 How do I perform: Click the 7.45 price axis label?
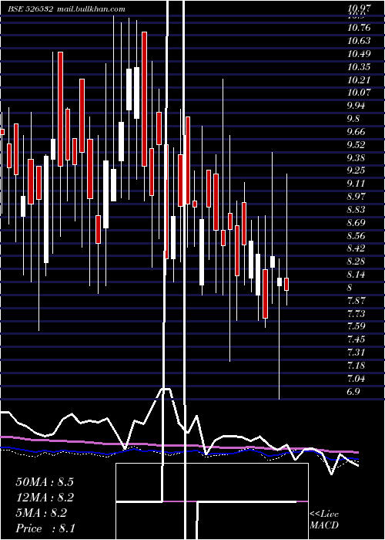point(357,339)
